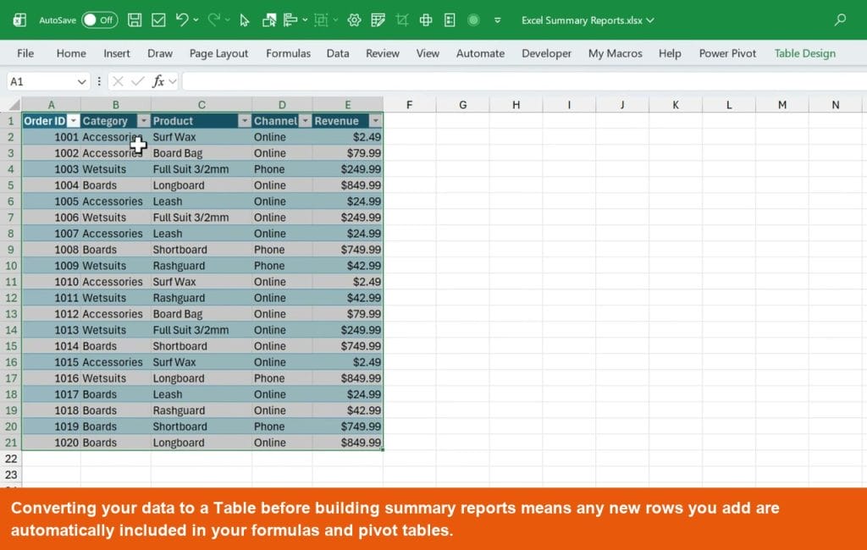Click the Group objects icon
867x550 pixels.
pyautogui.click(x=321, y=20)
